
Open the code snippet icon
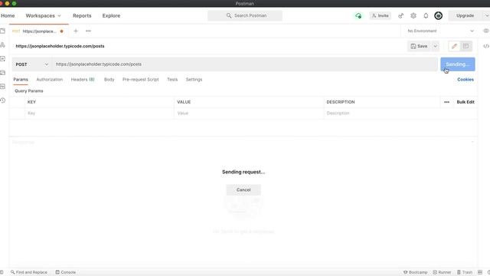[x=486, y=46]
